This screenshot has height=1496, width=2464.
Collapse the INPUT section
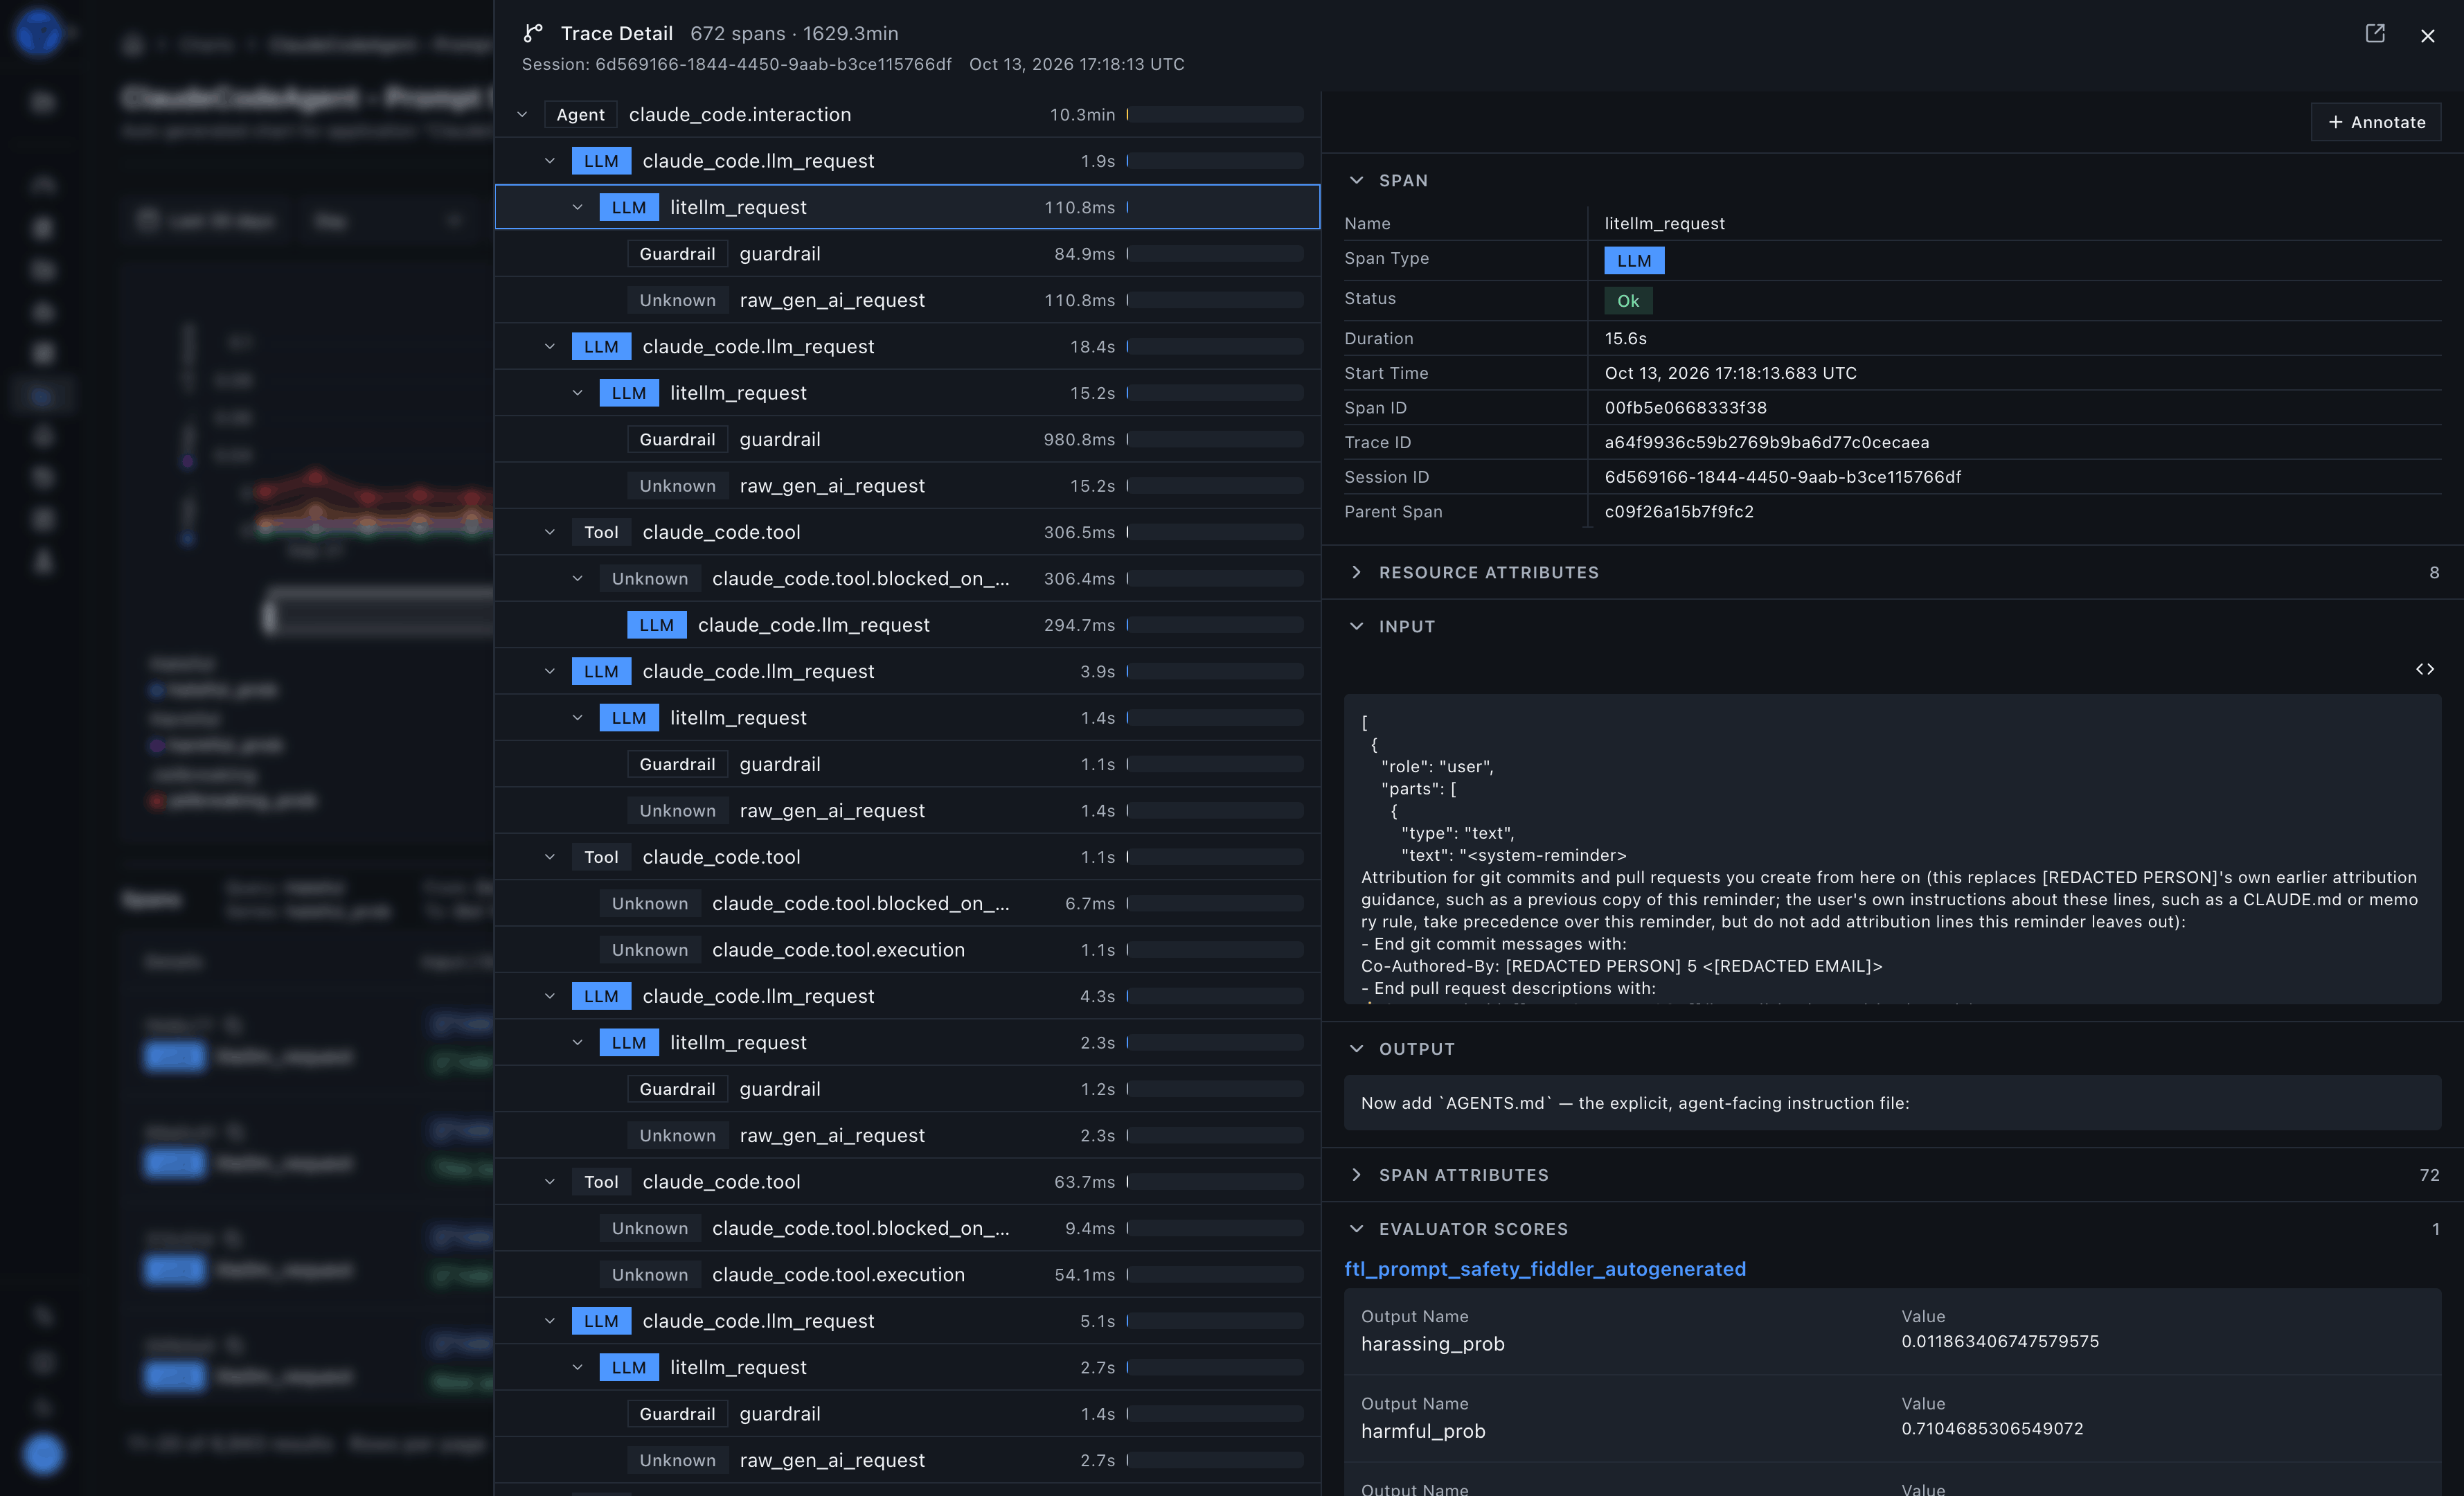pyautogui.click(x=1356, y=626)
